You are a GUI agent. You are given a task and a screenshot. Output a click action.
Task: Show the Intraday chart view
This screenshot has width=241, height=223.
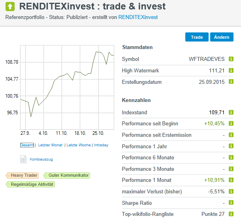coord(101,145)
